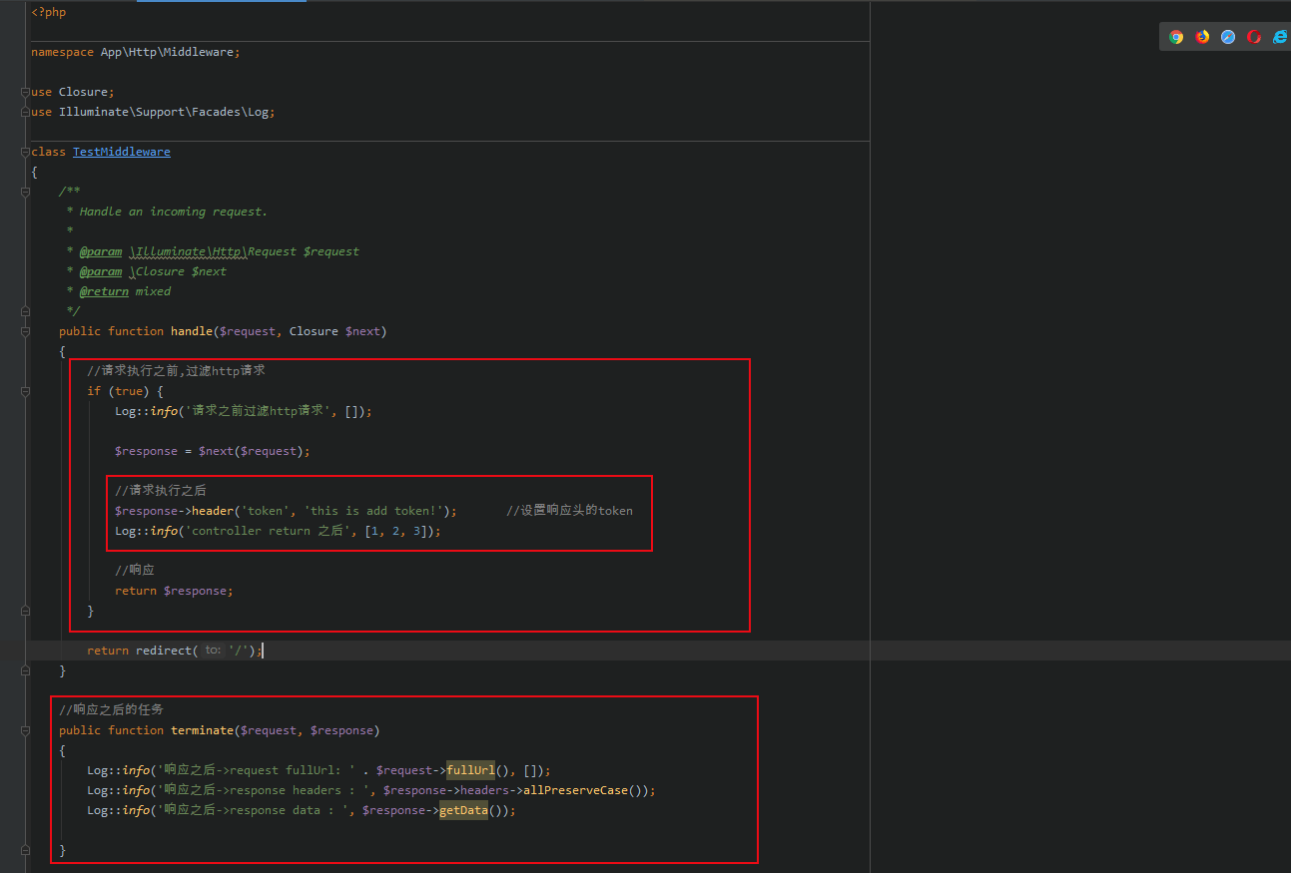1291x873 pixels.
Task: Open the file in Internet Explorer
Action: click(1280, 37)
